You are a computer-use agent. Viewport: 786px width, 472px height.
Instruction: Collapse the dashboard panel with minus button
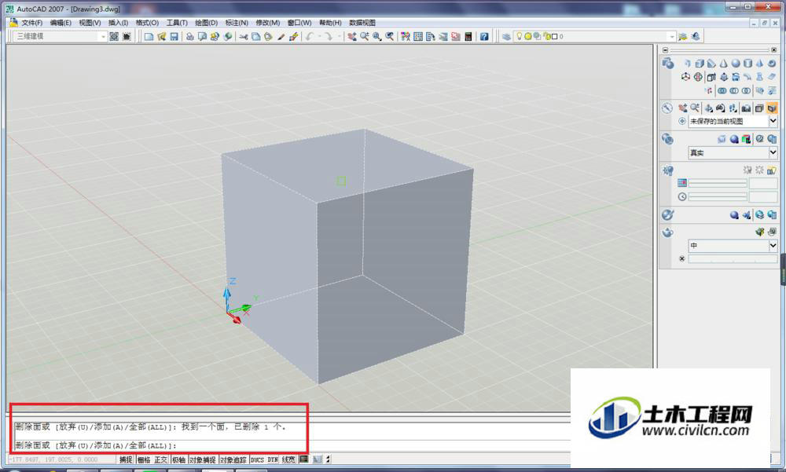pos(665,50)
